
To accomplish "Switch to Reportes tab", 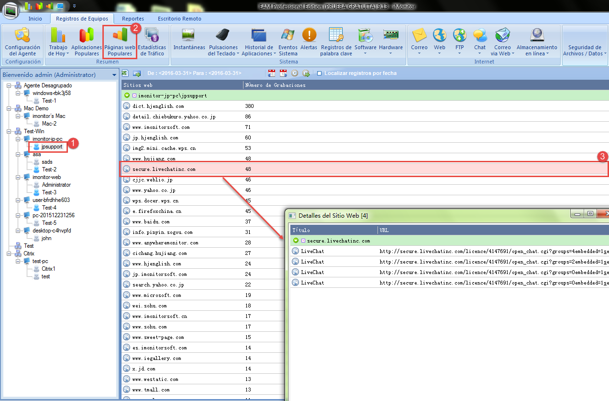I will coord(133,19).
